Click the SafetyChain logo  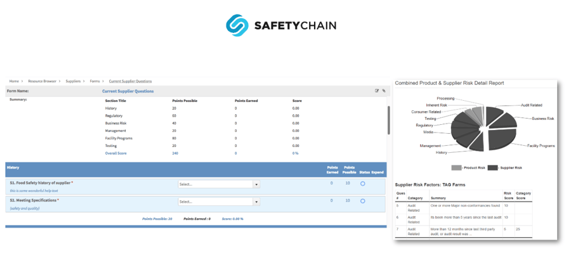(281, 25)
